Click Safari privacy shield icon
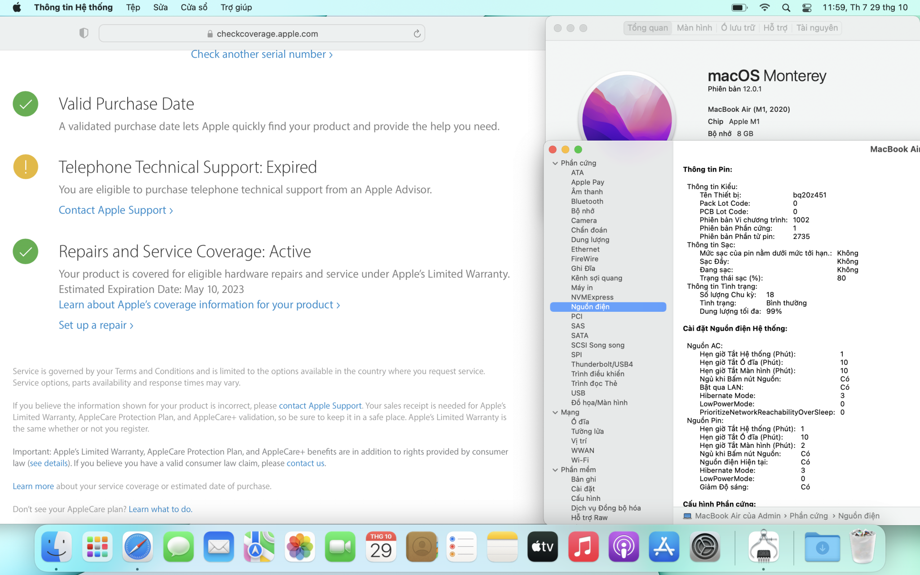 click(x=84, y=33)
